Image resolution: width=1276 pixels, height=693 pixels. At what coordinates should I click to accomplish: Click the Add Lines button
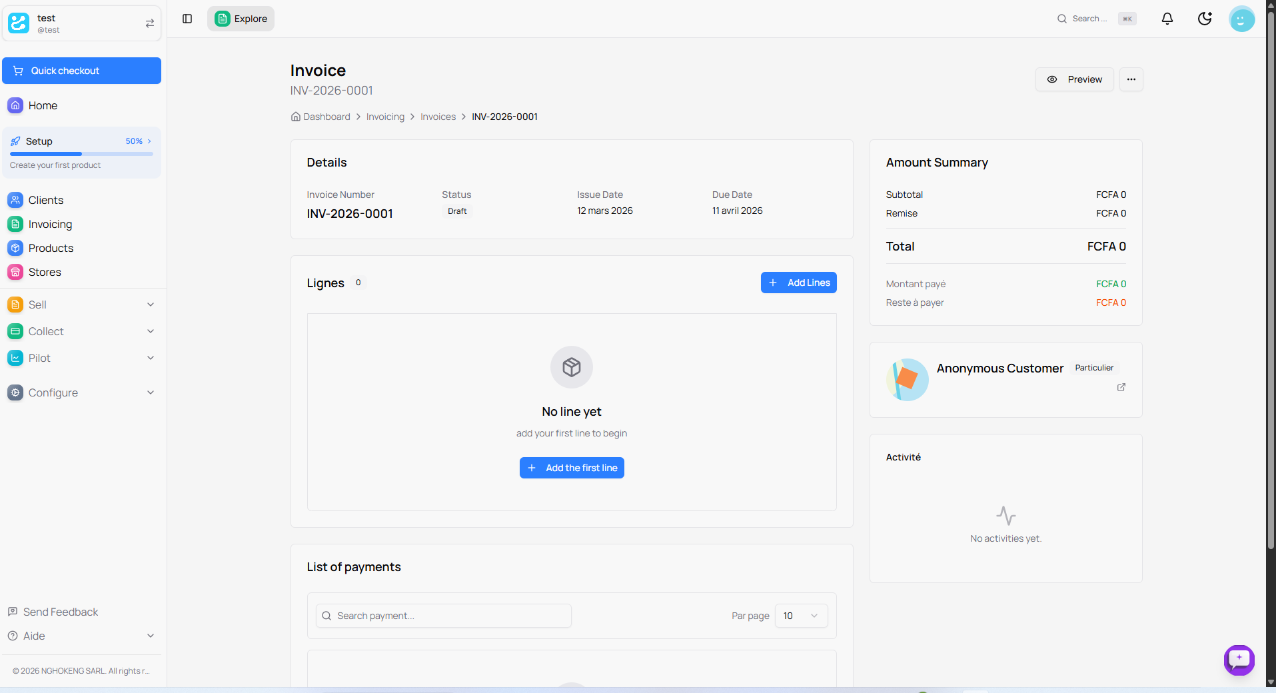(x=798, y=283)
